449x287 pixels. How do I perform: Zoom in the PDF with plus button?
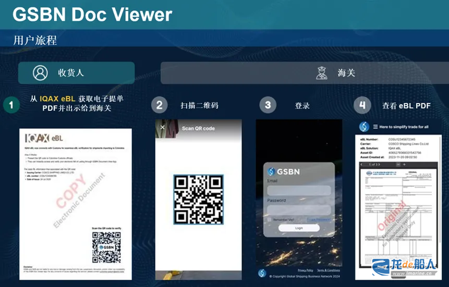tap(404, 165)
